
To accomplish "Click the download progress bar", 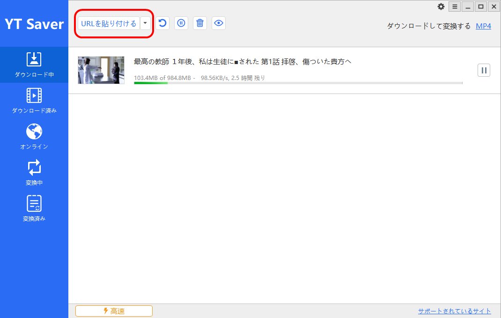I will pyautogui.click(x=298, y=83).
